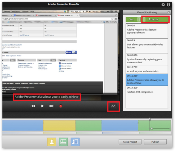
Task: Open settings via the gear icon
Action: coord(163,4)
